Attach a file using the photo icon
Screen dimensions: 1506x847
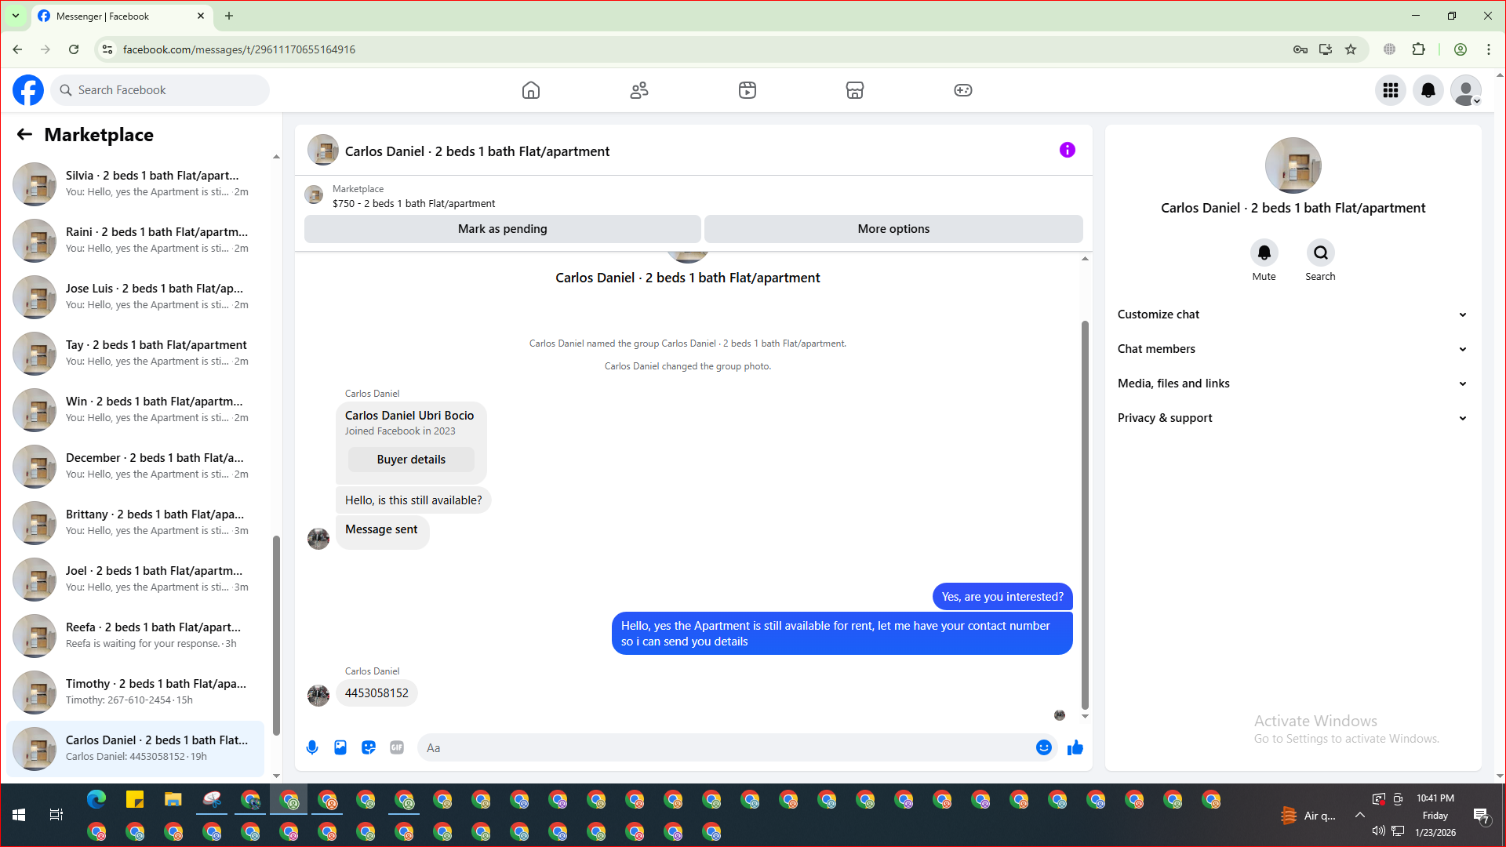pos(340,747)
